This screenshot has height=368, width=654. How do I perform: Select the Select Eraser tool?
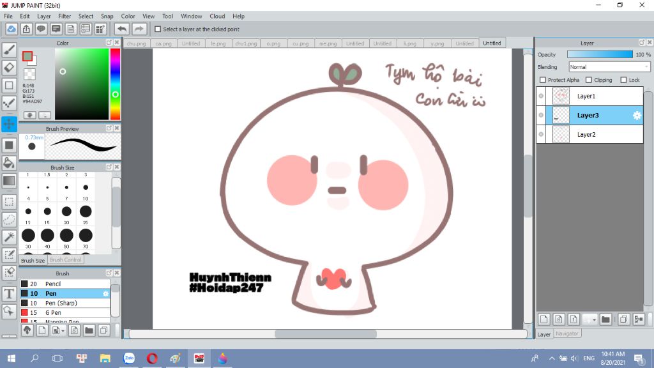point(9,272)
